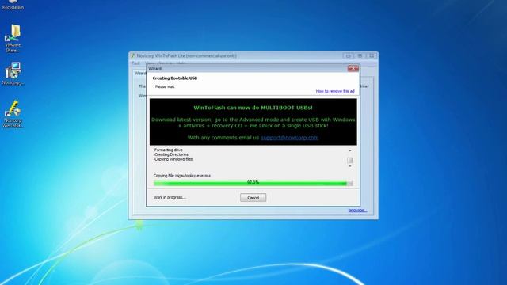
Task: Close the WinToFlash Lite main window
Action: click(x=372, y=56)
